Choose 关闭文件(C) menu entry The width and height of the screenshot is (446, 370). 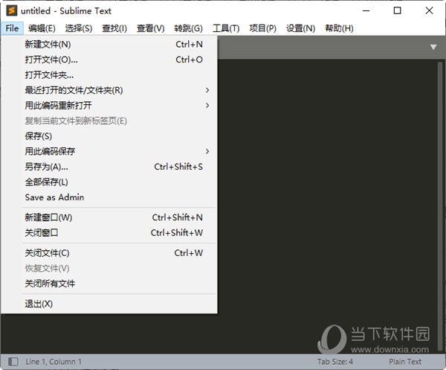coord(109,253)
